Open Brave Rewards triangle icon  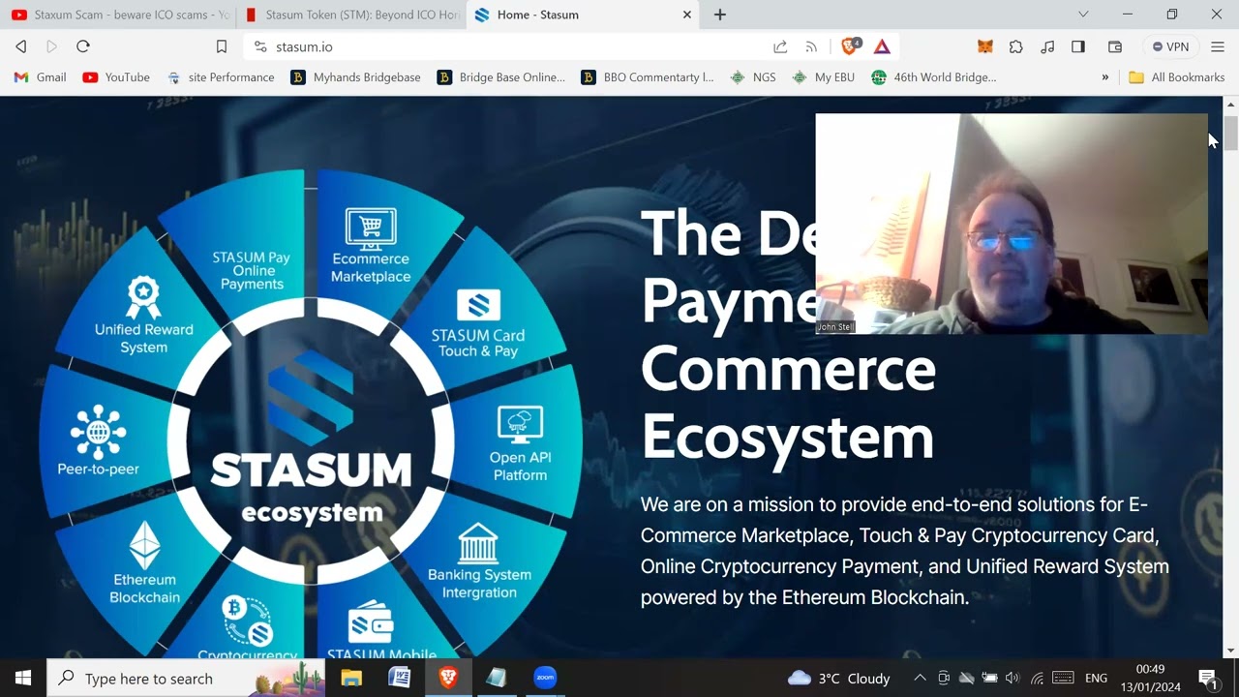[882, 46]
